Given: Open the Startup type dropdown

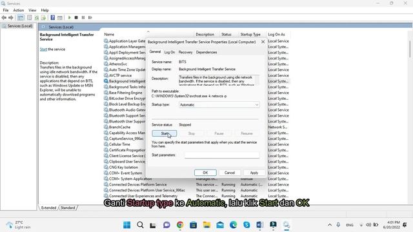Looking at the screenshot, I should pos(219,104).
